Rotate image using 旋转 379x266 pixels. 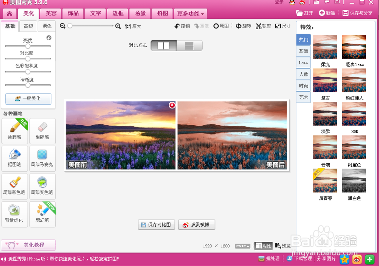point(243,26)
